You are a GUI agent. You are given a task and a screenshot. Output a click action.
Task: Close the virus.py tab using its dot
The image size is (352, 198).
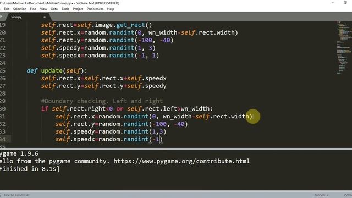45,17
